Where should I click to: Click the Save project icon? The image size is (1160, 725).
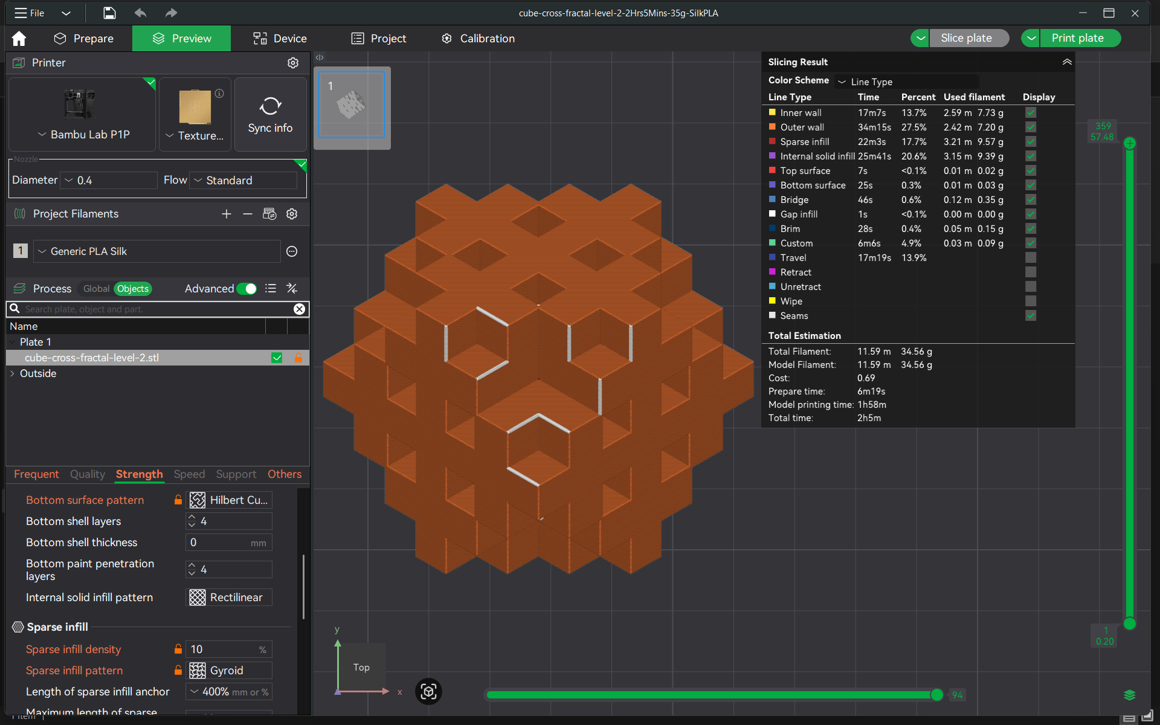pos(109,13)
